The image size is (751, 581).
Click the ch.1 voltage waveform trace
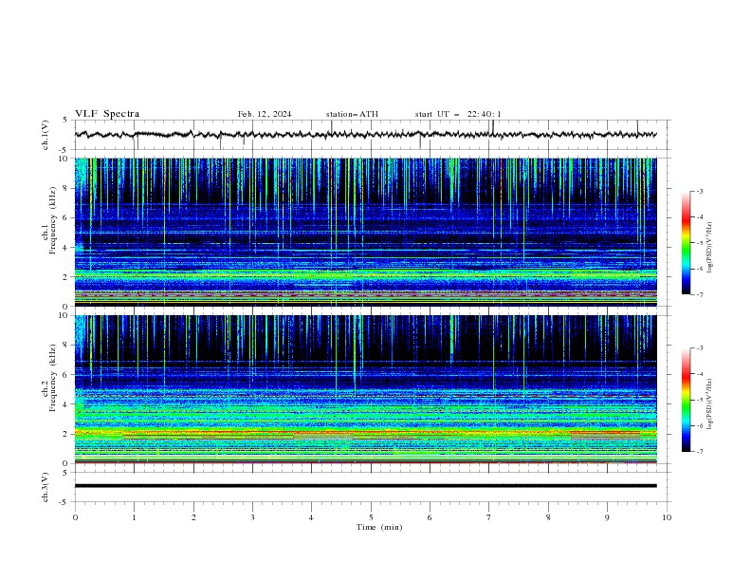coord(366,135)
